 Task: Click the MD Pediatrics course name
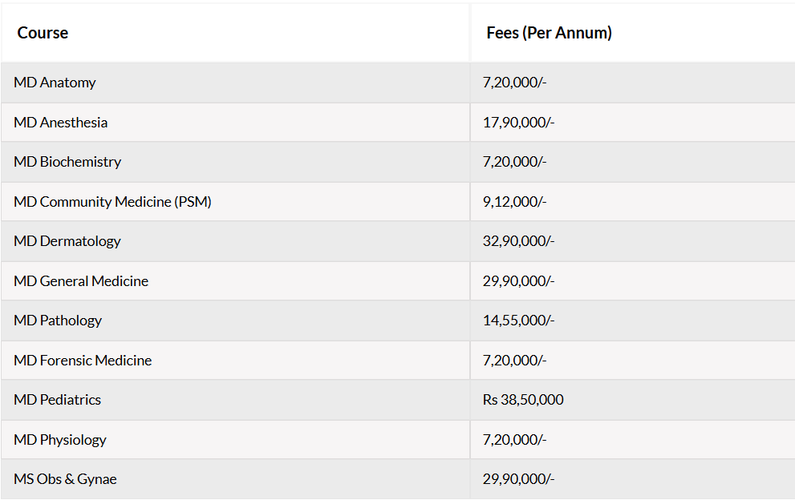click(57, 400)
